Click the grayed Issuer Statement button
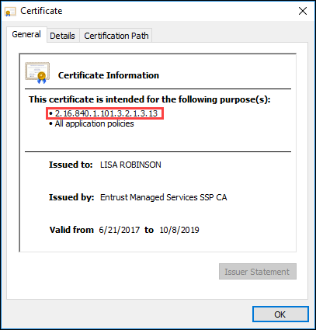This screenshot has width=316, height=330. (x=257, y=272)
